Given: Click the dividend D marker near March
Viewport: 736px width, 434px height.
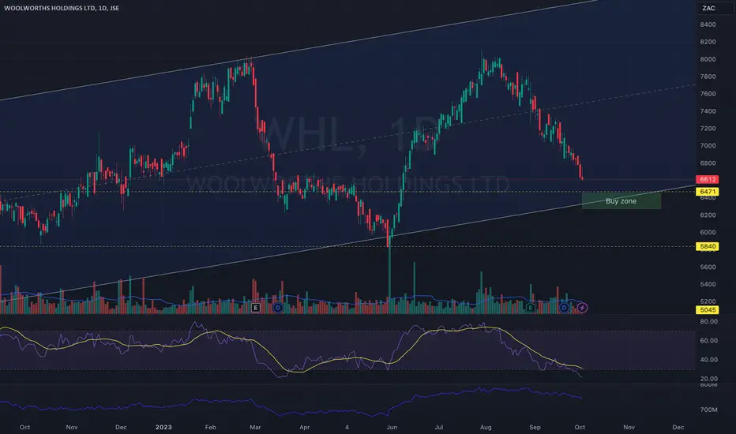Looking at the screenshot, I should (x=278, y=308).
